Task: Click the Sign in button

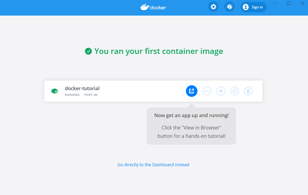Action: coord(253,7)
